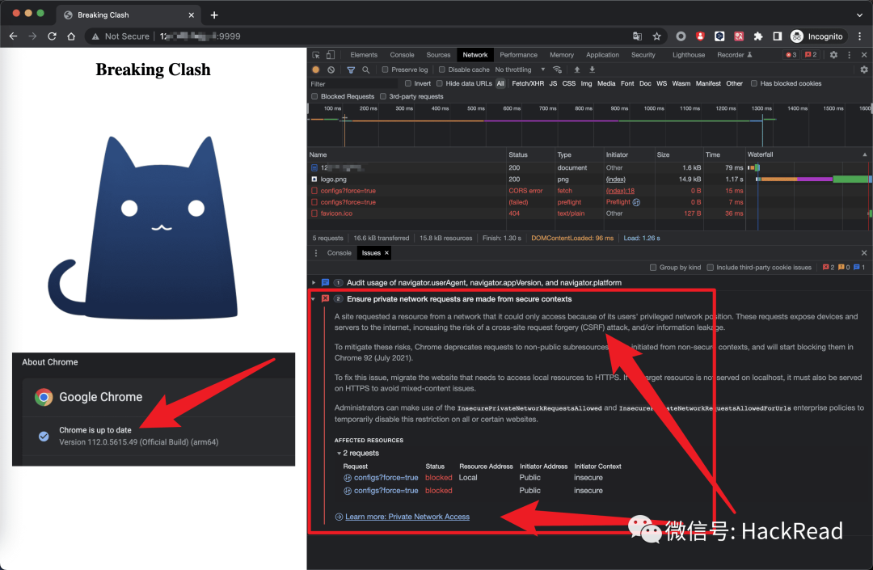Open Network panel settings gear
Image resolution: width=873 pixels, height=570 pixels.
coord(864,70)
